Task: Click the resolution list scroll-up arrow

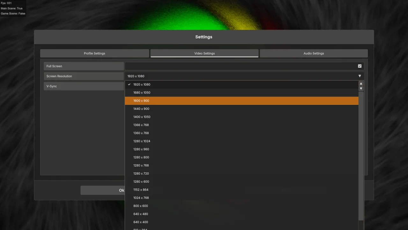Action: 361,84
